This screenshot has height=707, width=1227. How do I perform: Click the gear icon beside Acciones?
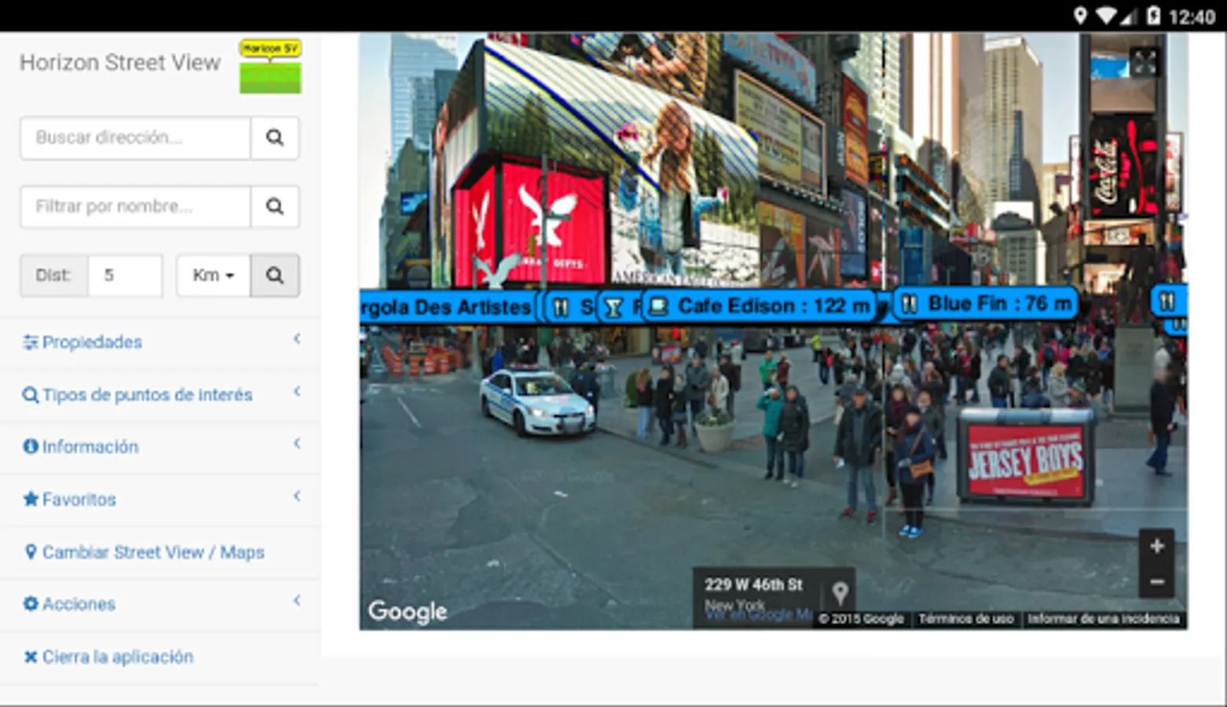click(x=31, y=603)
